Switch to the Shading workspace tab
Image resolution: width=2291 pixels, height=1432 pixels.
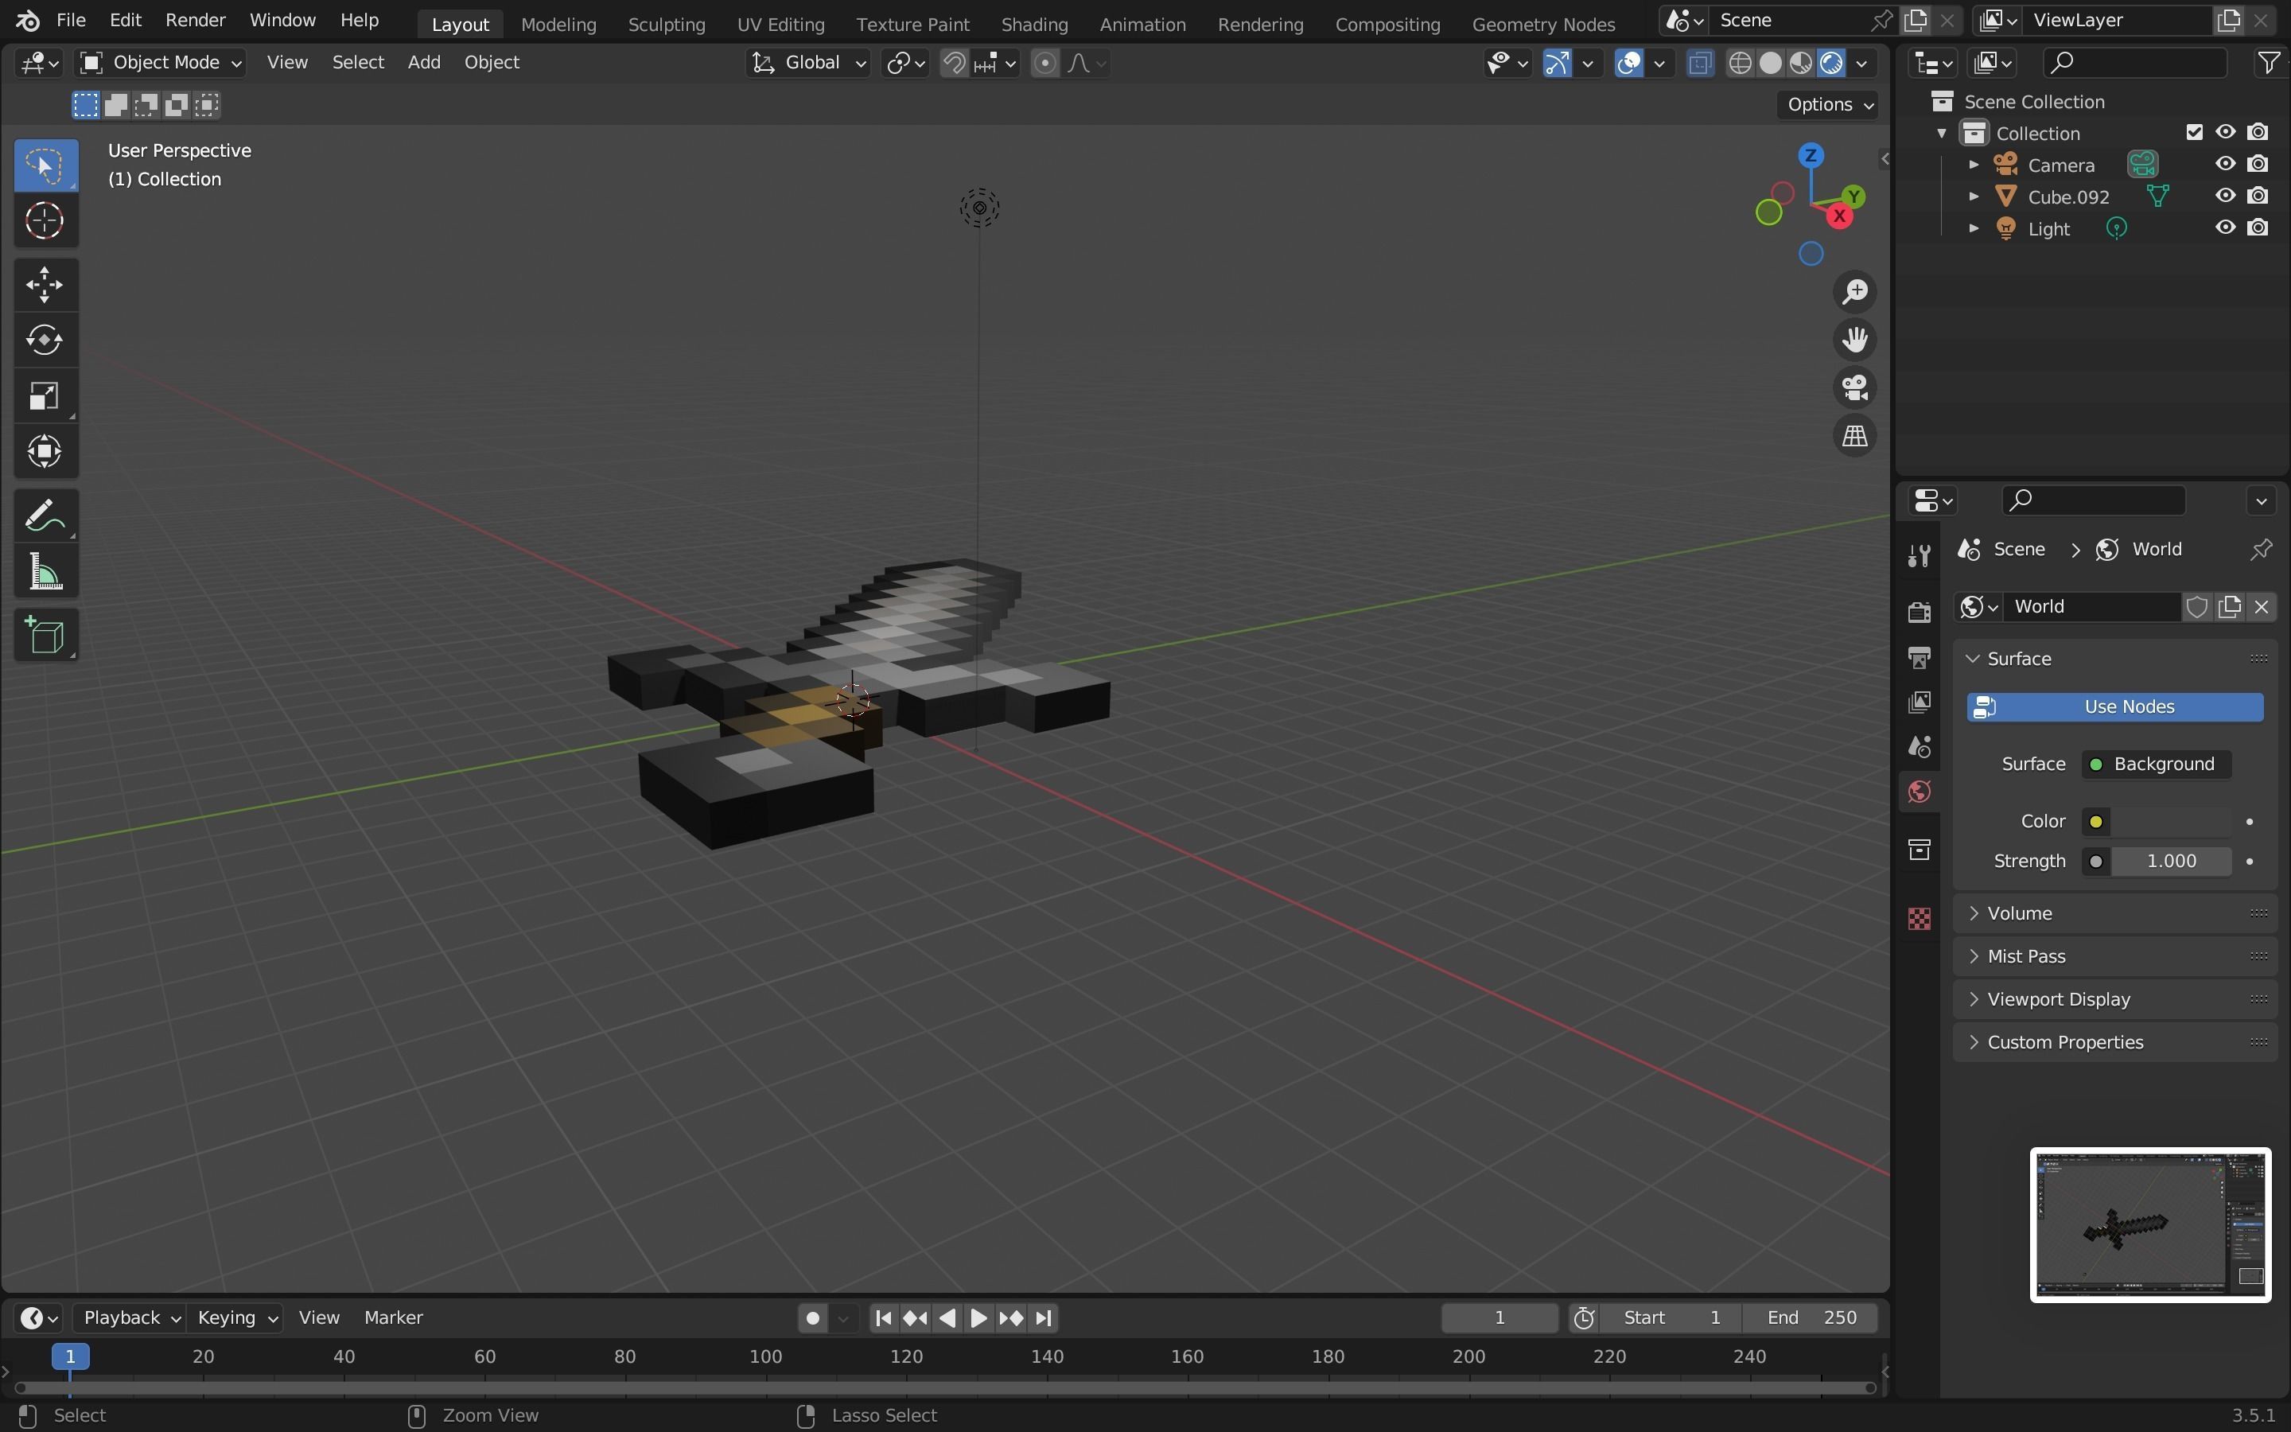pos(1034,24)
